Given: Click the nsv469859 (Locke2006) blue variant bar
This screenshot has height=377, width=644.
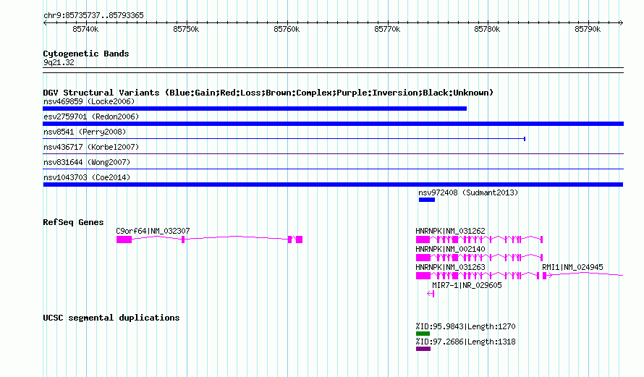Looking at the screenshot, I should point(255,109).
